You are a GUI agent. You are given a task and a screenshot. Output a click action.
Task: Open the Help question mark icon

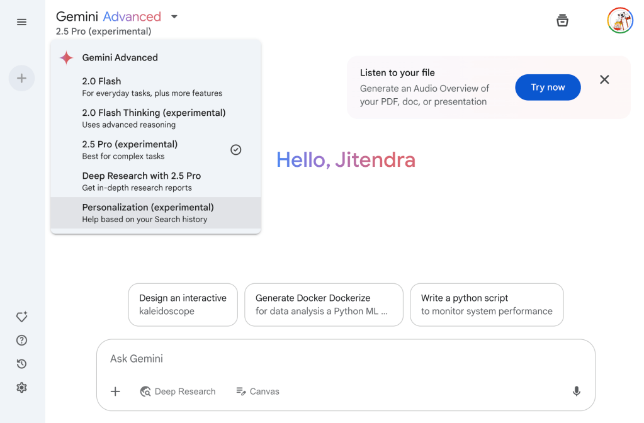tap(21, 341)
